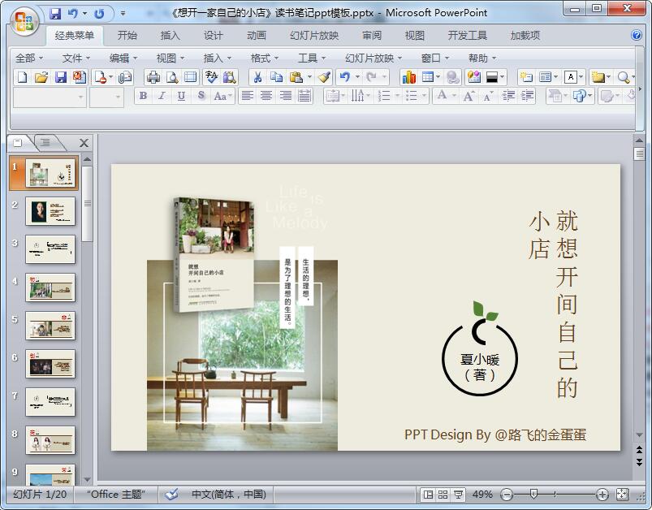Open the 开发工具 ribbon tab
Viewport: 652px width, 510px height.
(467, 36)
